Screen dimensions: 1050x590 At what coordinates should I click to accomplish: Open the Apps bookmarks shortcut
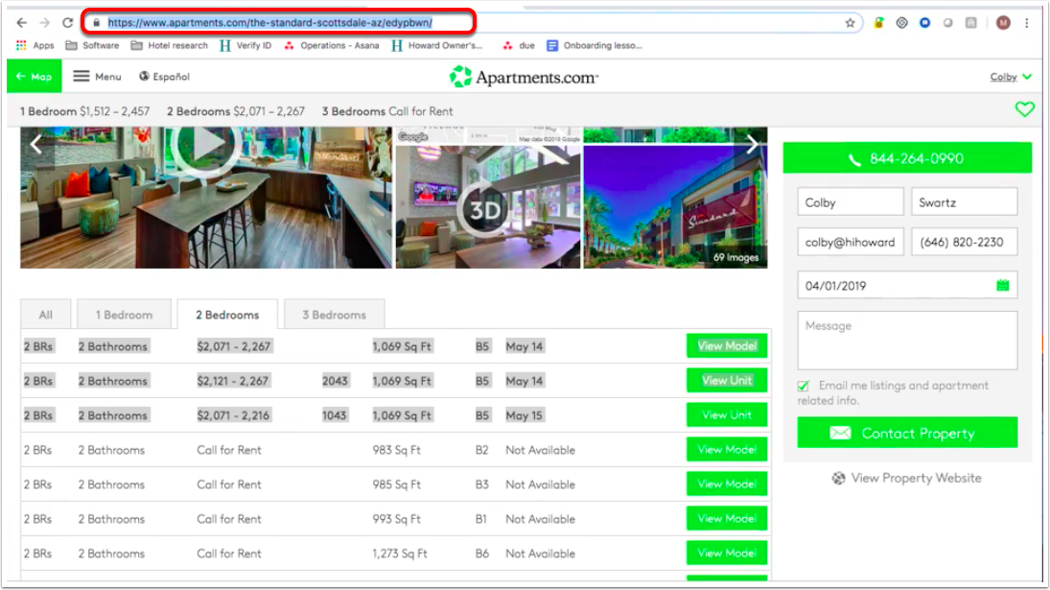pyautogui.click(x=35, y=45)
